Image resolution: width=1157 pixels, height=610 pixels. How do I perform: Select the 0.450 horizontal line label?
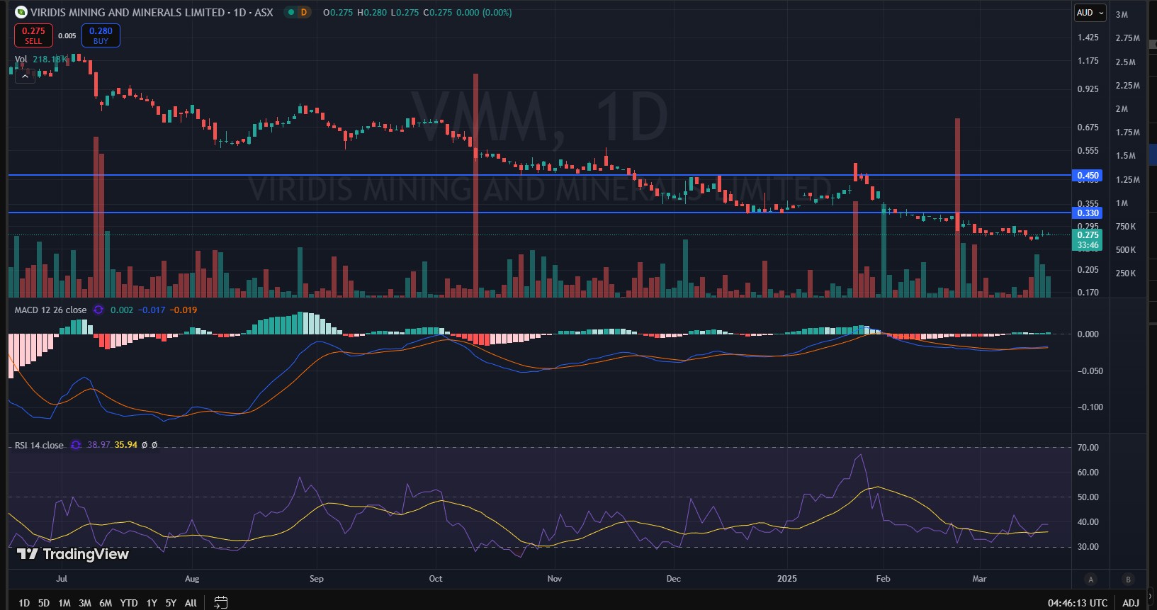(x=1088, y=176)
